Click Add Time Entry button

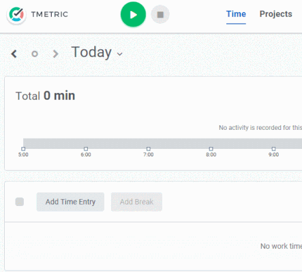tap(70, 202)
